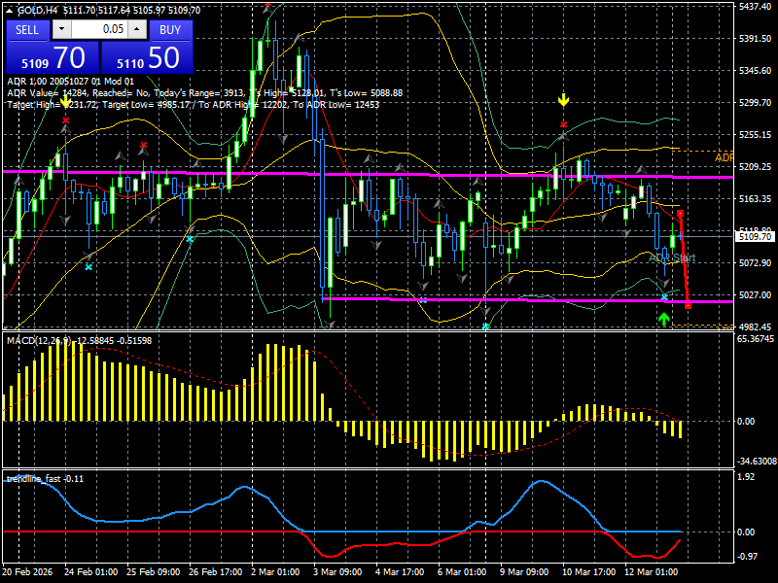Click the ADR Value info line
This screenshot has height=583, width=778.
tap(204, 93)
